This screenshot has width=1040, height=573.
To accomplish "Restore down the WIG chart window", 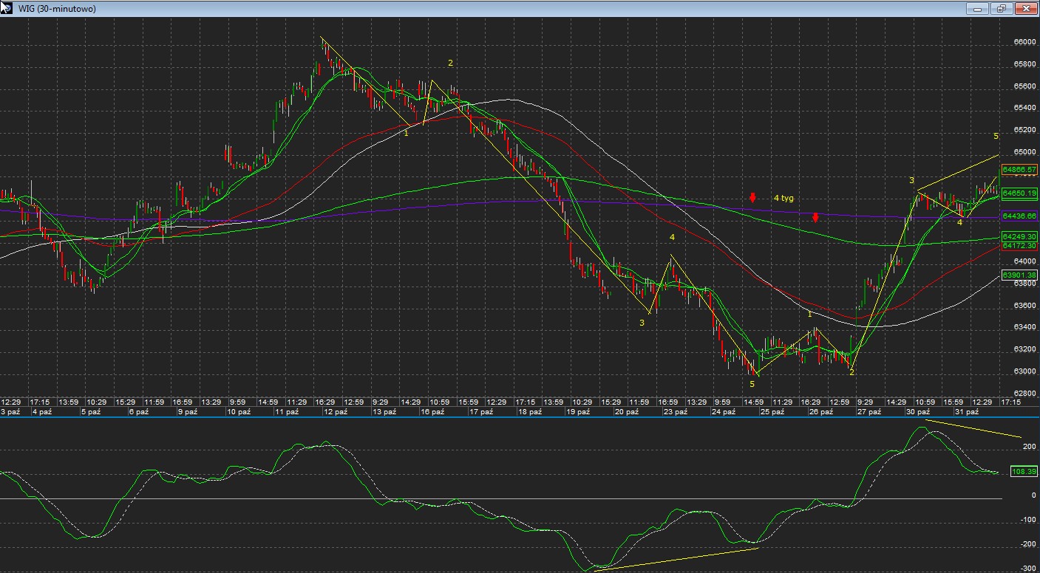I will 1002,8.
